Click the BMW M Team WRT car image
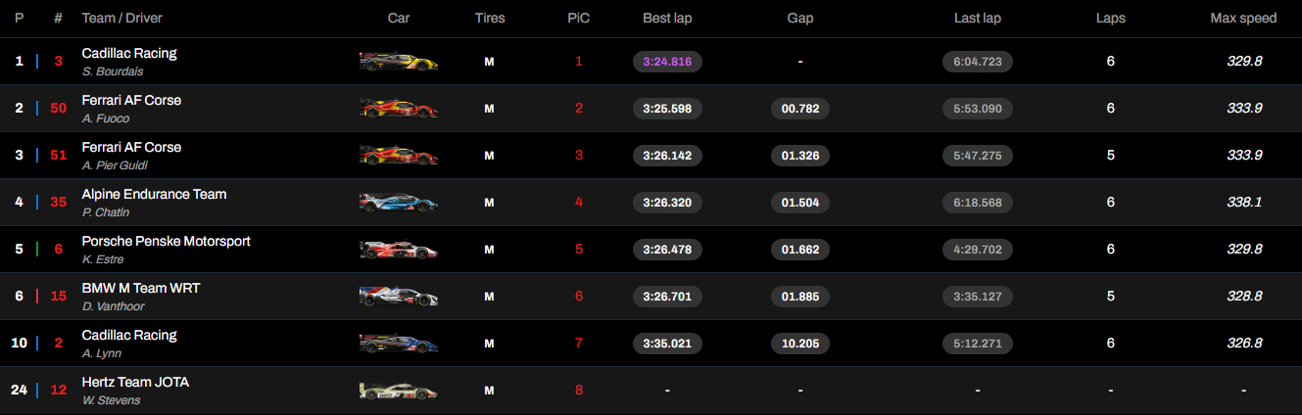 [x=399, y=297]
